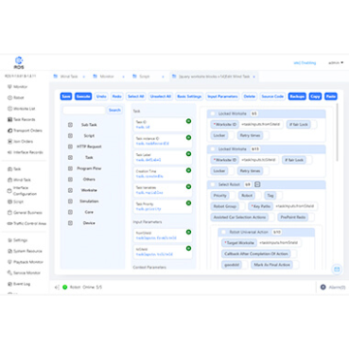
Task: Close the Edit Wind Task tab
Action: pos(254,77)
